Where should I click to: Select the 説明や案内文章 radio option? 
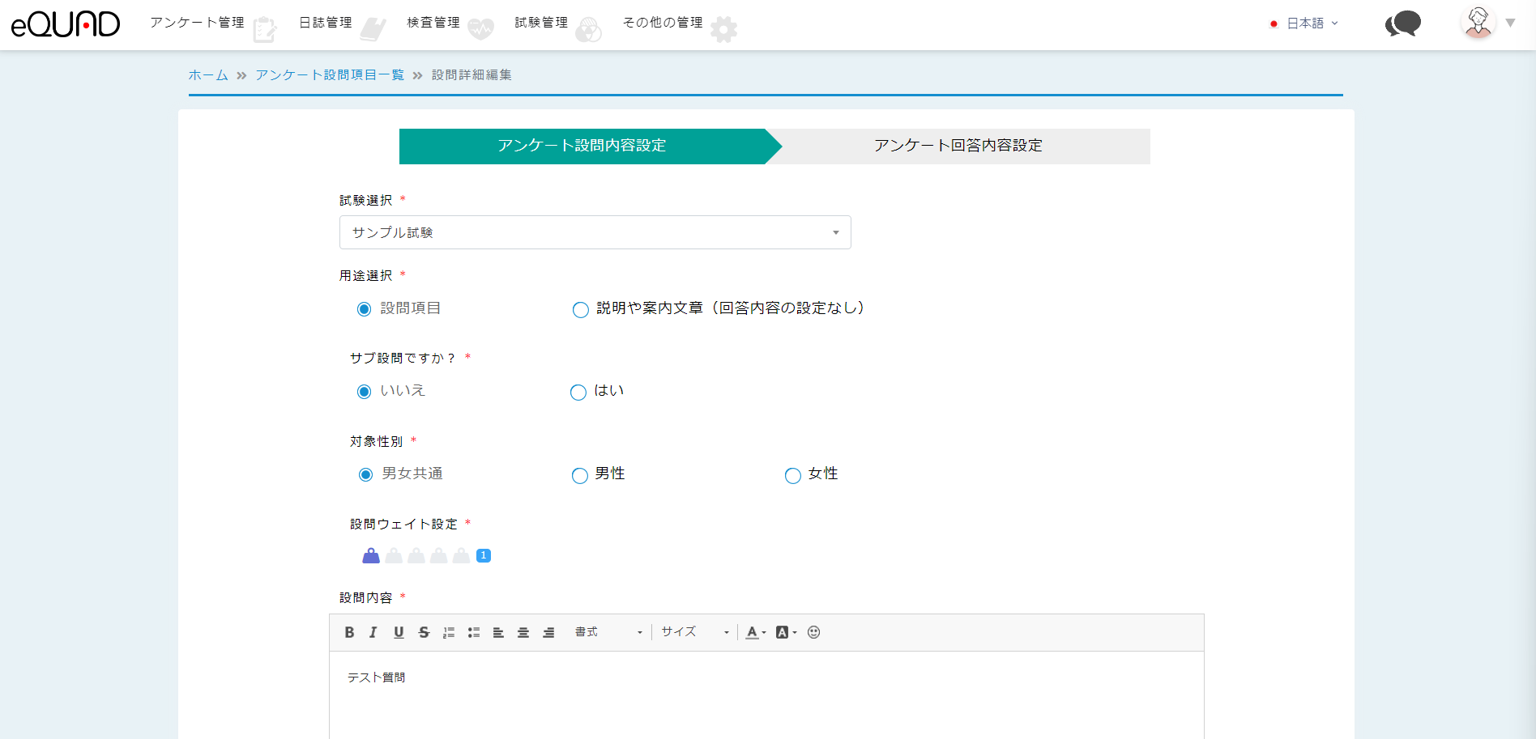click(x=580, y=309)
